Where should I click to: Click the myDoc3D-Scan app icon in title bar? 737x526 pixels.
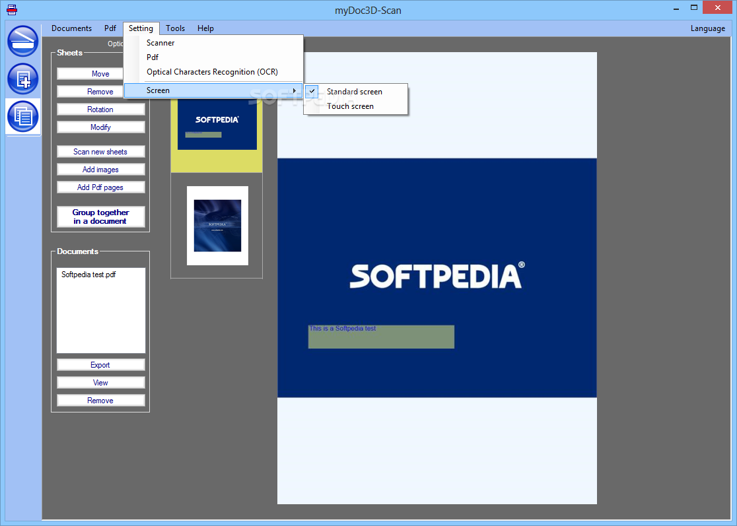pos(12,9)
